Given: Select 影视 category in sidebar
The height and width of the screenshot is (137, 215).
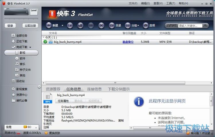Looking at the screenshot, I should 21,53.
